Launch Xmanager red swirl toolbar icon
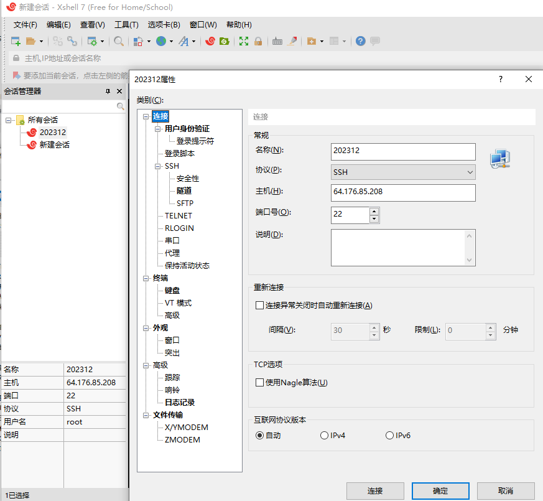Viewport: 543px width, 501px height. [x=210, y=41]
